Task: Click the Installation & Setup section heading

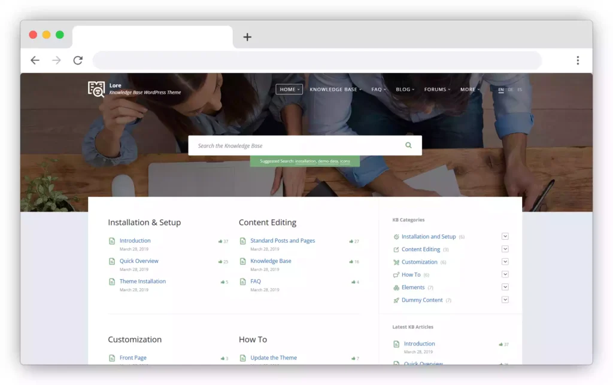Action: pos(144,222)
